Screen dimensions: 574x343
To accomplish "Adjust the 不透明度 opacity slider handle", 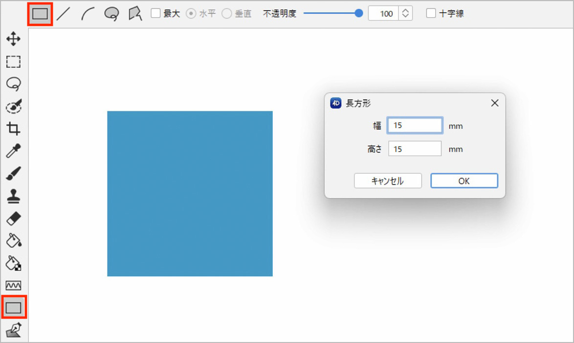I will coord(359,14).
